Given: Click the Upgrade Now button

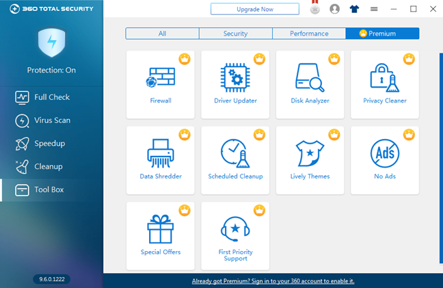Looking at the screenshot, I should pyautogui.click(x=255, y=9).
